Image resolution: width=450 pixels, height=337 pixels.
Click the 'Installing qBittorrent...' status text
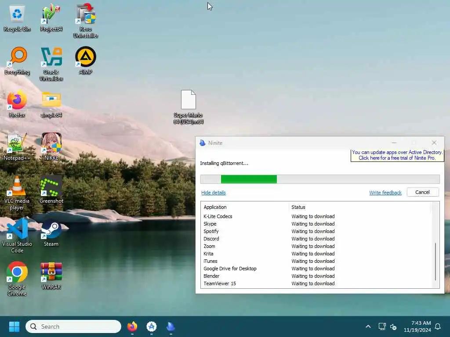(224, 163)
